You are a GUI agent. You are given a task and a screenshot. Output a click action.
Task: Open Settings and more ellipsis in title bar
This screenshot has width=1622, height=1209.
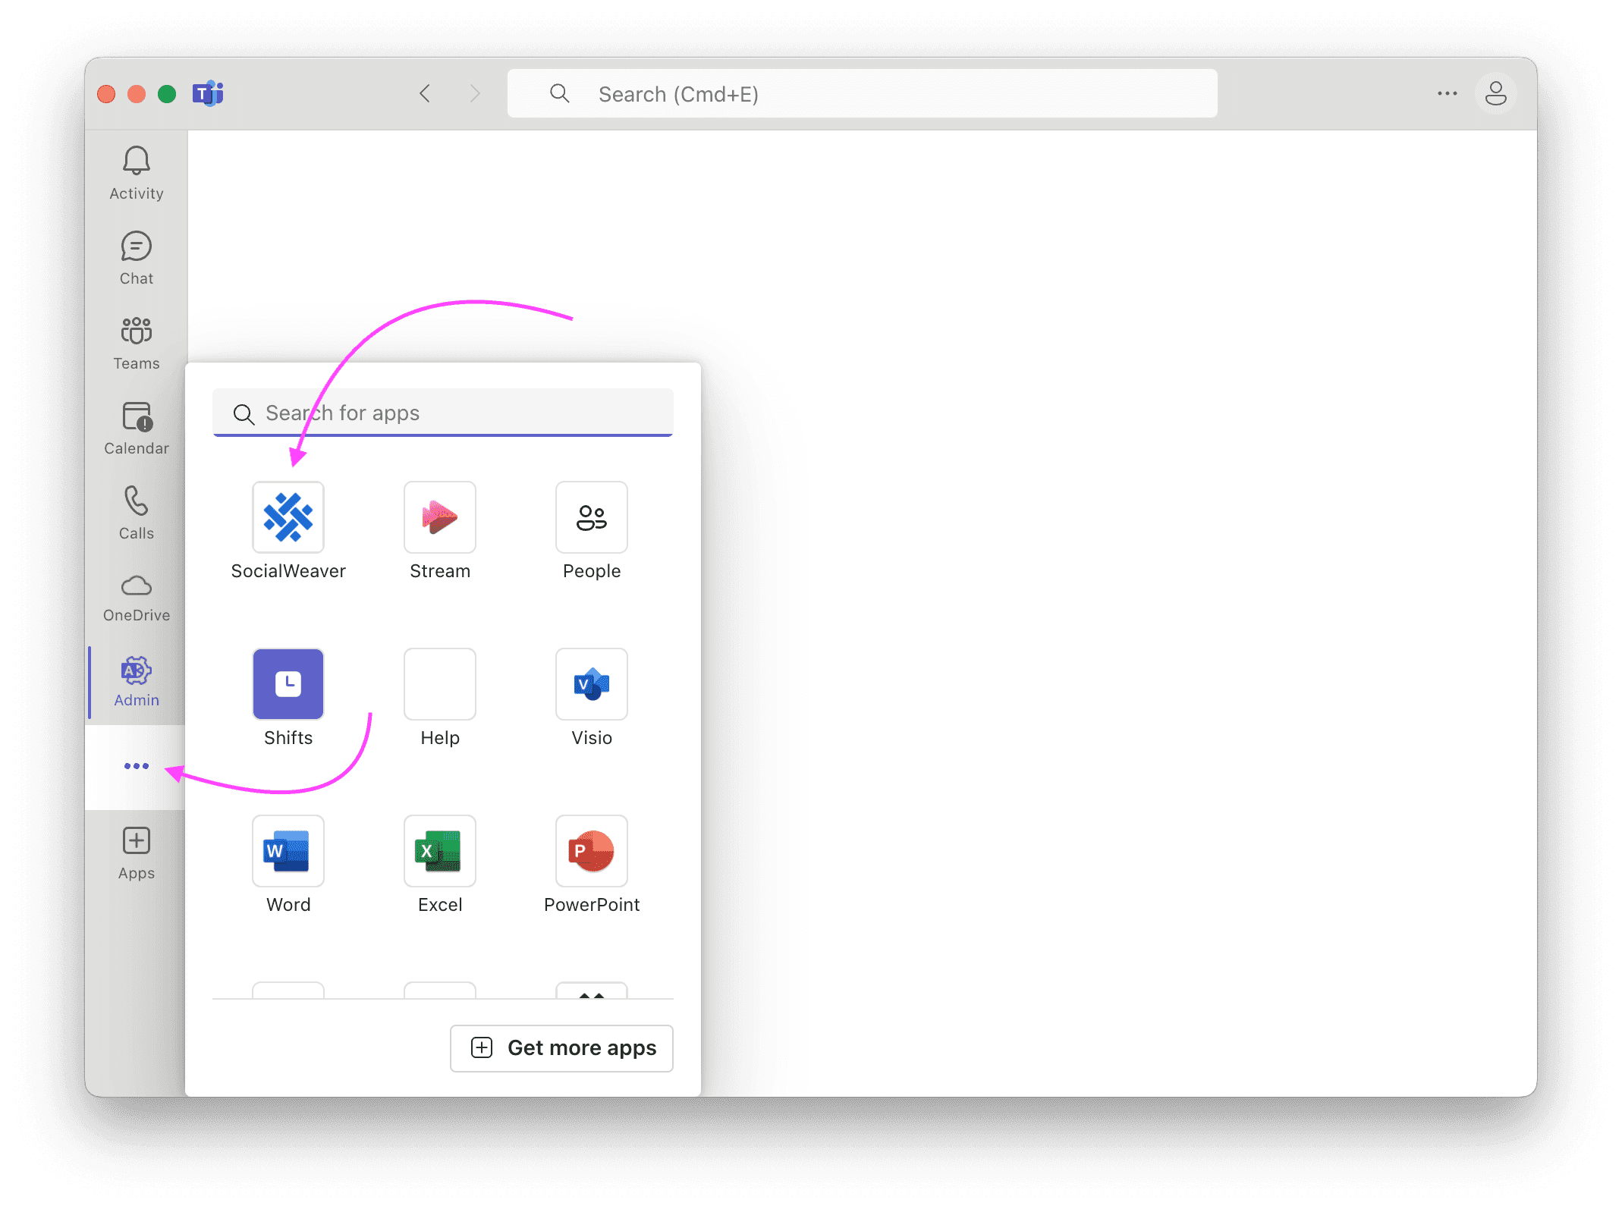pos(1447,93)
